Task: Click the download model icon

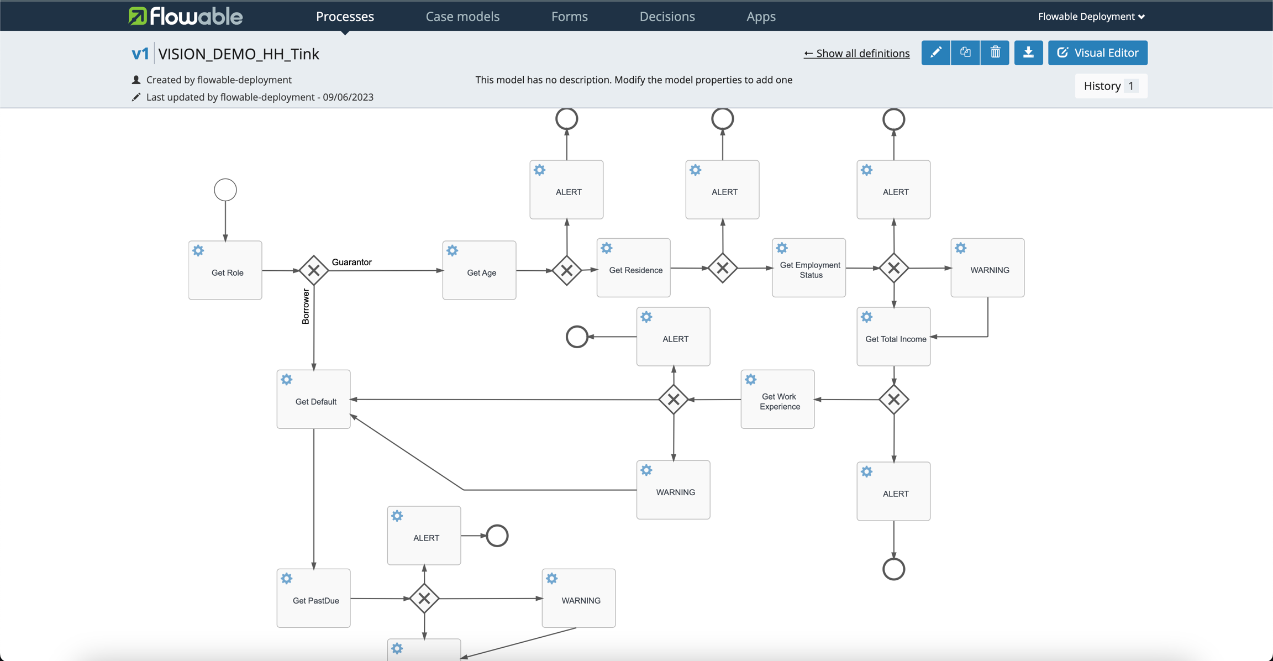Action: coord(1028,53)
